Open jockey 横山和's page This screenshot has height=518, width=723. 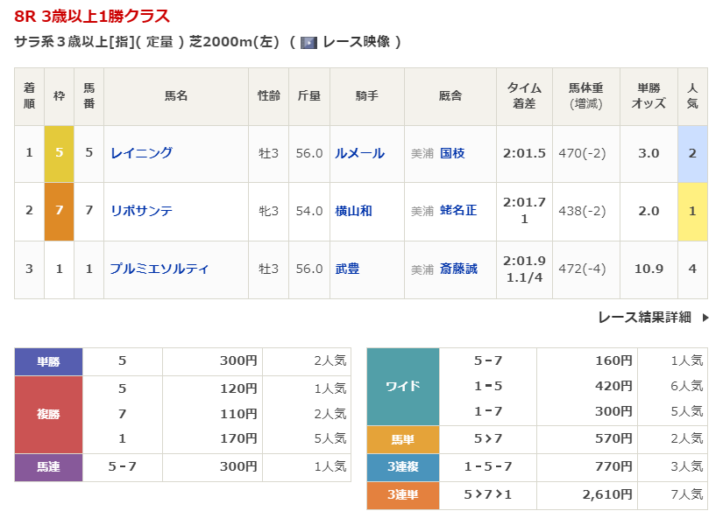click(353, 211)
